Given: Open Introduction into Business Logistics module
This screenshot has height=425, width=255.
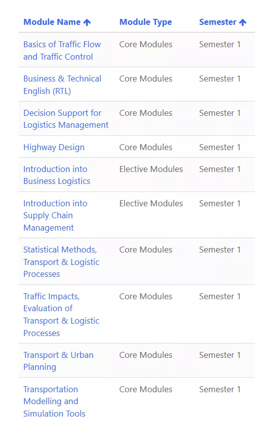Looking at the screenshot, I should point(56,175).
